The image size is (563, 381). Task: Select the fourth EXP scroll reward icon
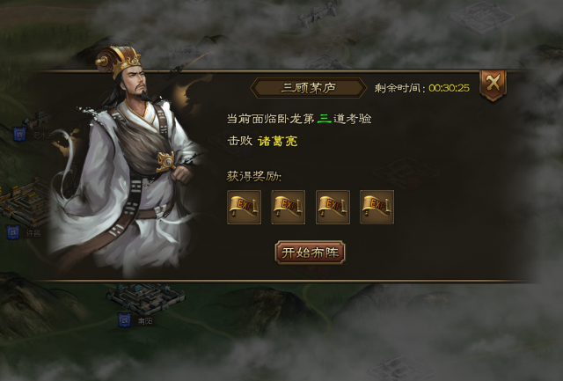pos(377,207)
